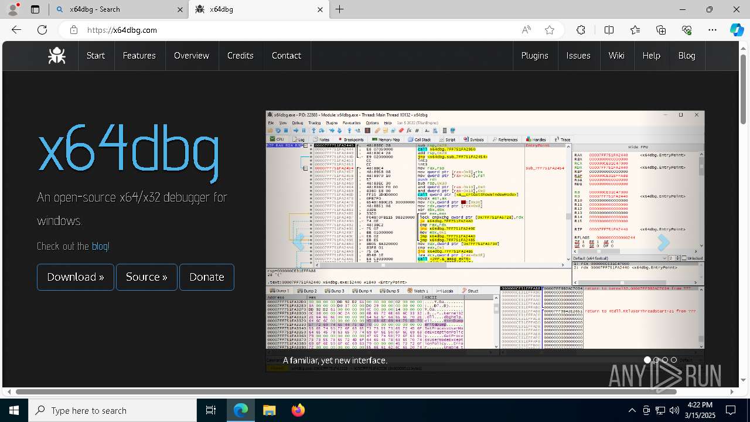The image size is (750, 422).
Task: Click the x64dbg bug logo
Action: pyautogui.click(x=57, y=56)
